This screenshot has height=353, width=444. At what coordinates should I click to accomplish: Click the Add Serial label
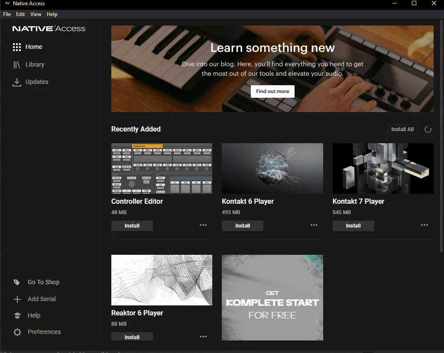tap(42, 299)
